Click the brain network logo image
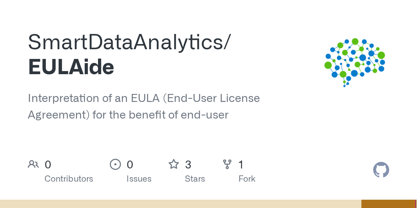The width and height of the screenshot is (417, 208). pyautogui.click(x=354, y=62)
